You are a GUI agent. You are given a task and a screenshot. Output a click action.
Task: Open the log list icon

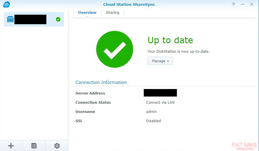tap(34, 146)
